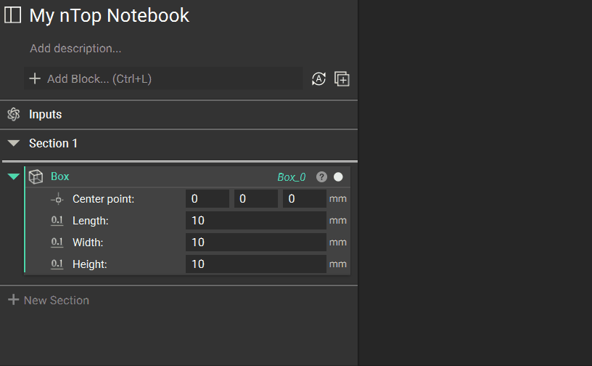Image resolution: width=592 pixels, height=366 pixels.
Task: Click the Center point type icon
Action: tap(57, 199)
